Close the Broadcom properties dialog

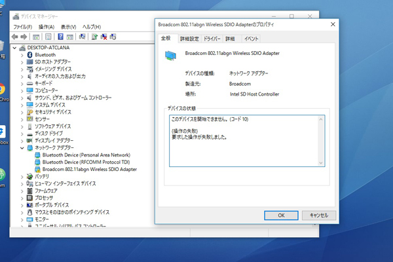click(x=333, y=24)
